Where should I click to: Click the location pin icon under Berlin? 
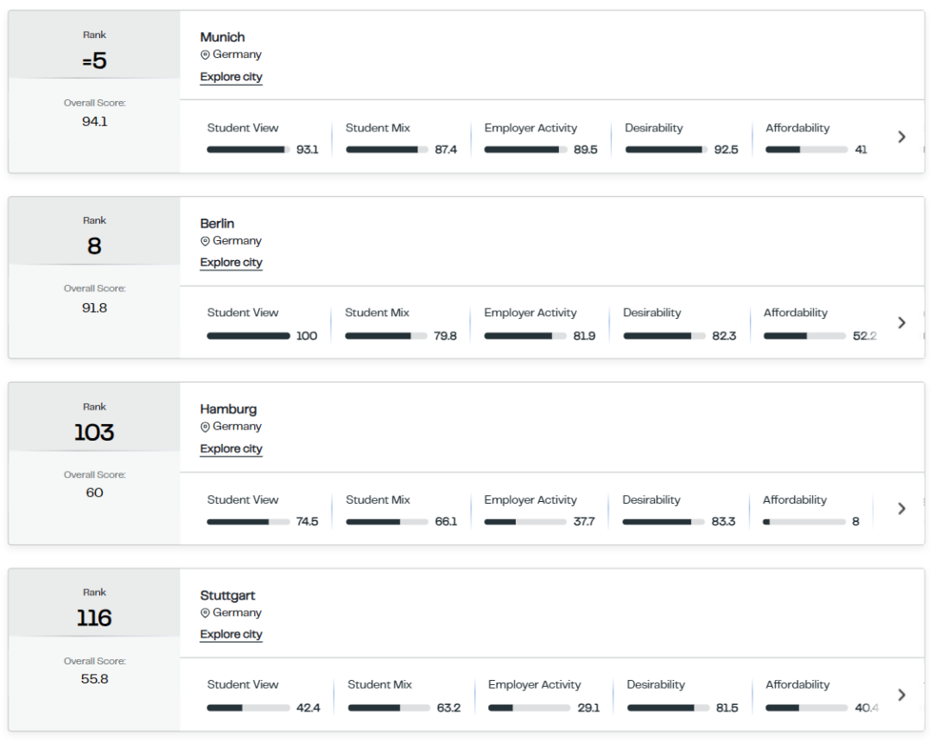click(206, 241)
